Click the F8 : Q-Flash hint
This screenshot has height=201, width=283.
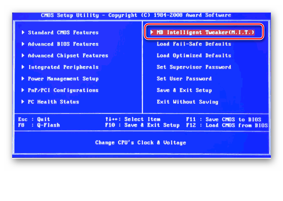click(39, 125)
